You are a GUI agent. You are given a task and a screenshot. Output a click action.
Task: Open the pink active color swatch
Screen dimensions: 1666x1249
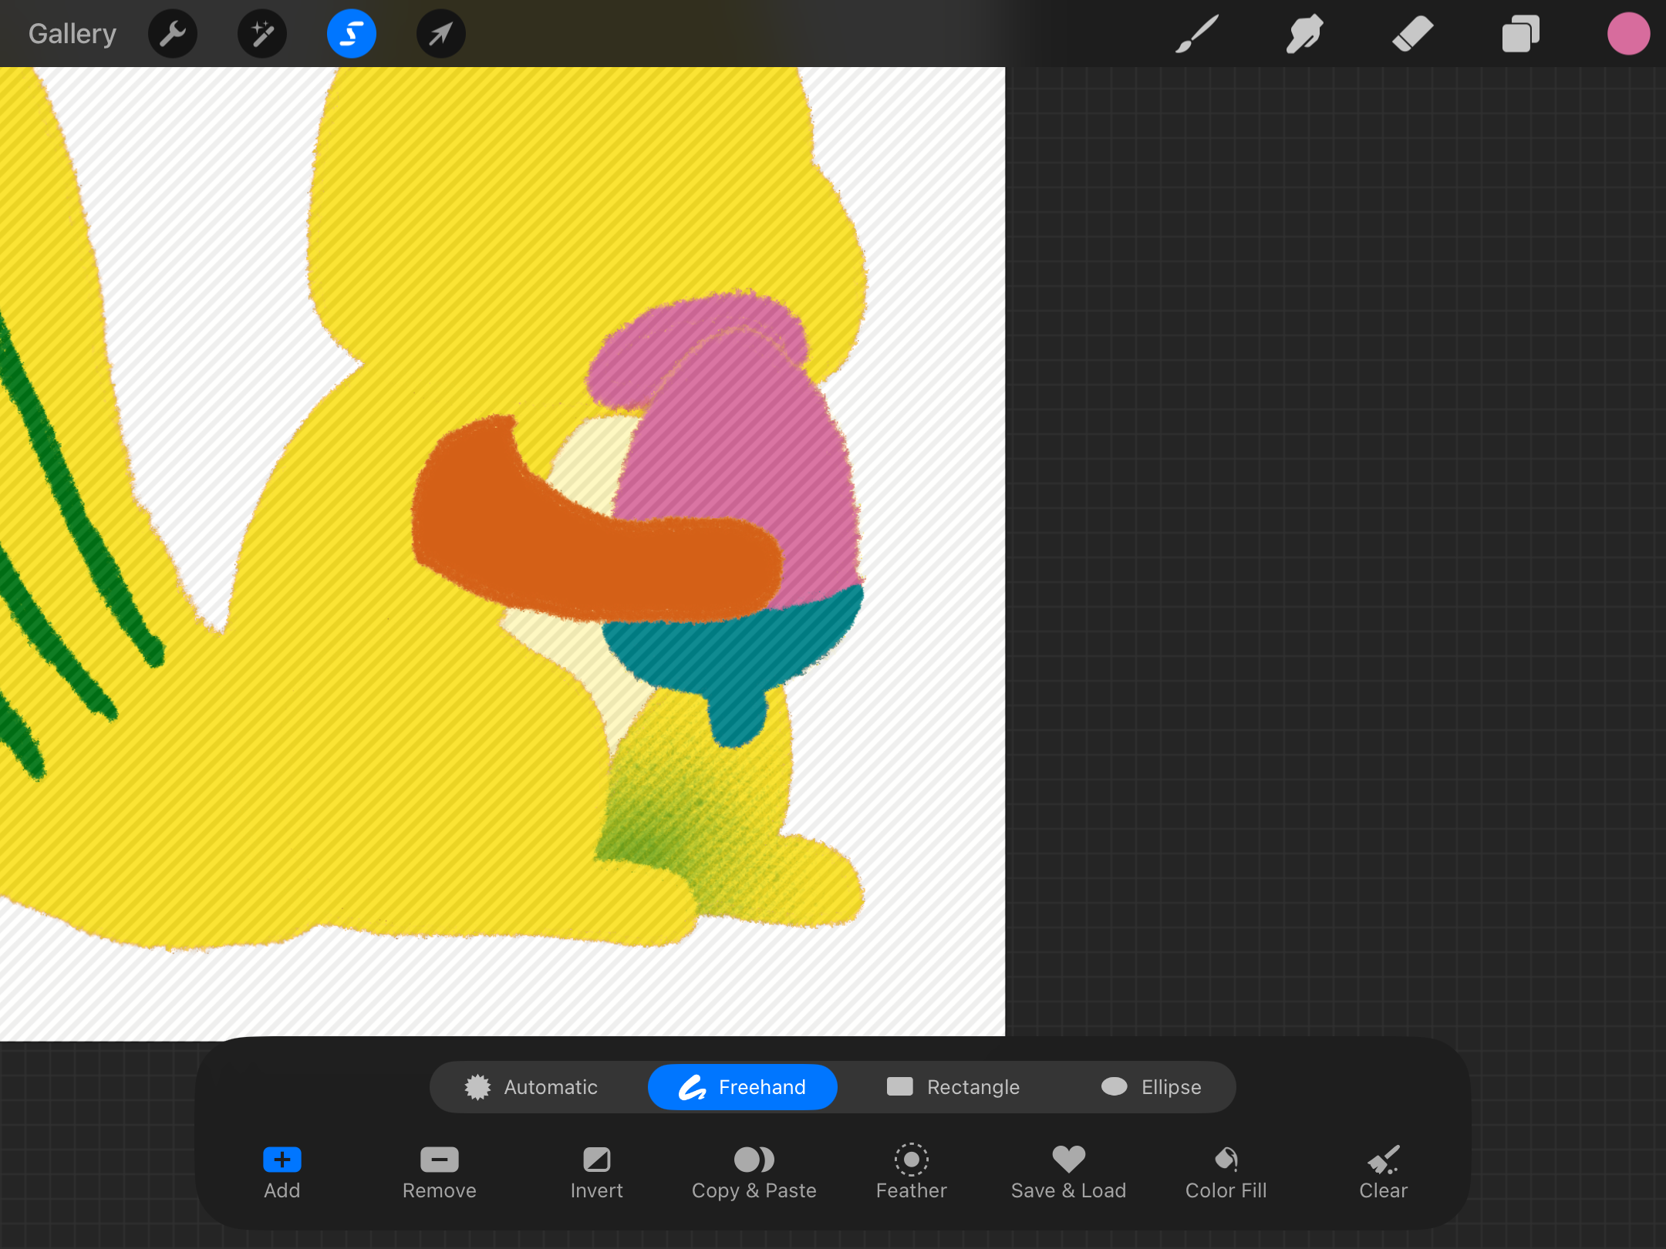(1628, 34)
